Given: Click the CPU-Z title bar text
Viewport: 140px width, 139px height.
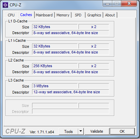Looking at the screenshot, I should tap(15, 5).
